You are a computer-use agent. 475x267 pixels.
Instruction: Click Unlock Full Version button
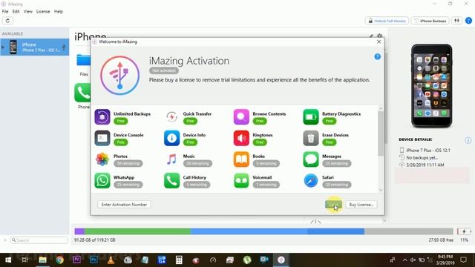387,21
